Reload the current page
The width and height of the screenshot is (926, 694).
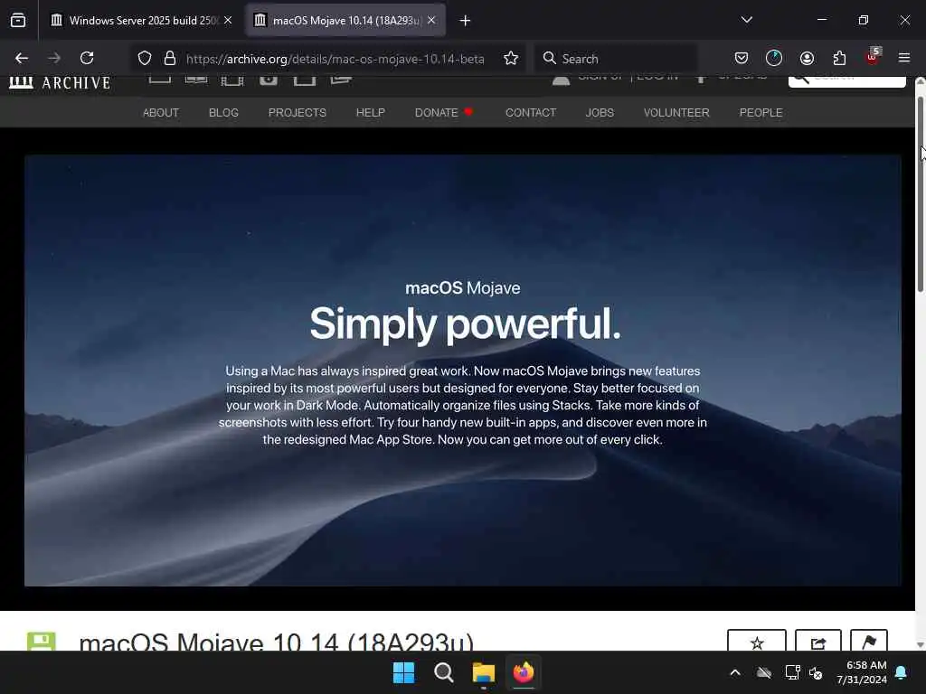87,58
